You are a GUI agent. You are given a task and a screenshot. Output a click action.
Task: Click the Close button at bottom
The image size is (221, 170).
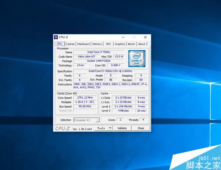pyautogui.click(x=141, y=128)
